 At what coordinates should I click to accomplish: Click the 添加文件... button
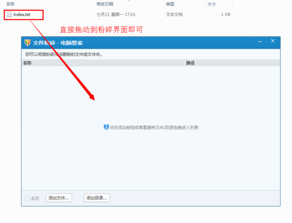point(59,198)
